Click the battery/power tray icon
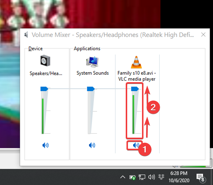213x185 pixels. [132, 177]
